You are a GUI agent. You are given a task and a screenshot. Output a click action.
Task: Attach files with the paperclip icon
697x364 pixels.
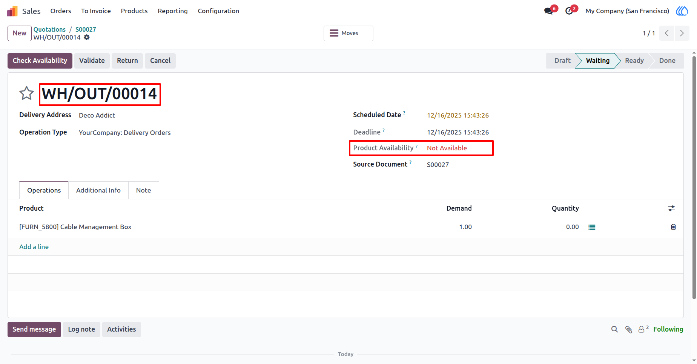pyautogui.click(x=628, y=329)
